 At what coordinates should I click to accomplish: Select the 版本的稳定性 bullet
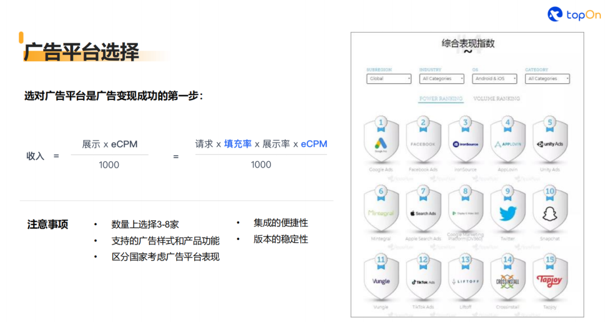coord(281,239)
